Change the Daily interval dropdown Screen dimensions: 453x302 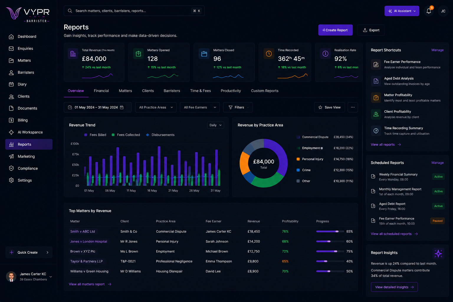216,125
